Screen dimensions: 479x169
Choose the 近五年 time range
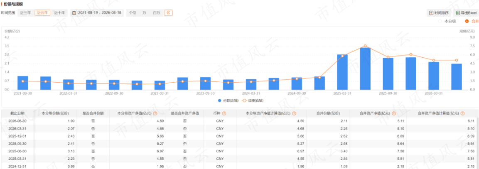click(x=42, y=13)
